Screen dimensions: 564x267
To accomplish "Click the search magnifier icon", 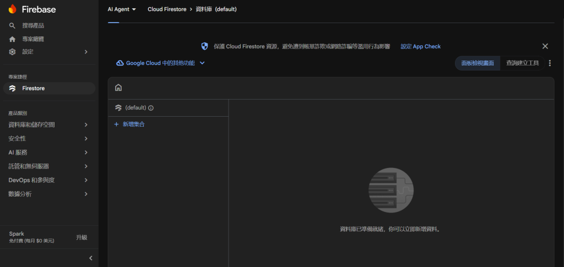I will [x=12, y=25].
